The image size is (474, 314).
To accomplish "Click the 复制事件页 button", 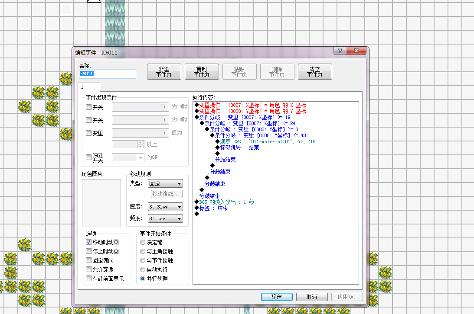I will click(x=202, y=72).
